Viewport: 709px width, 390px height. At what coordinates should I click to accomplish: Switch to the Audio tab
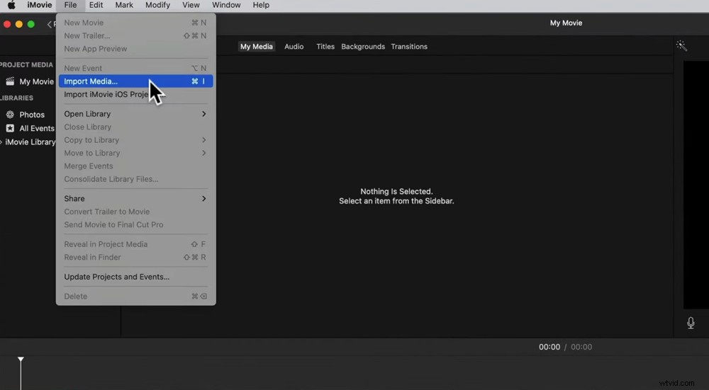[x=294, y=47]
